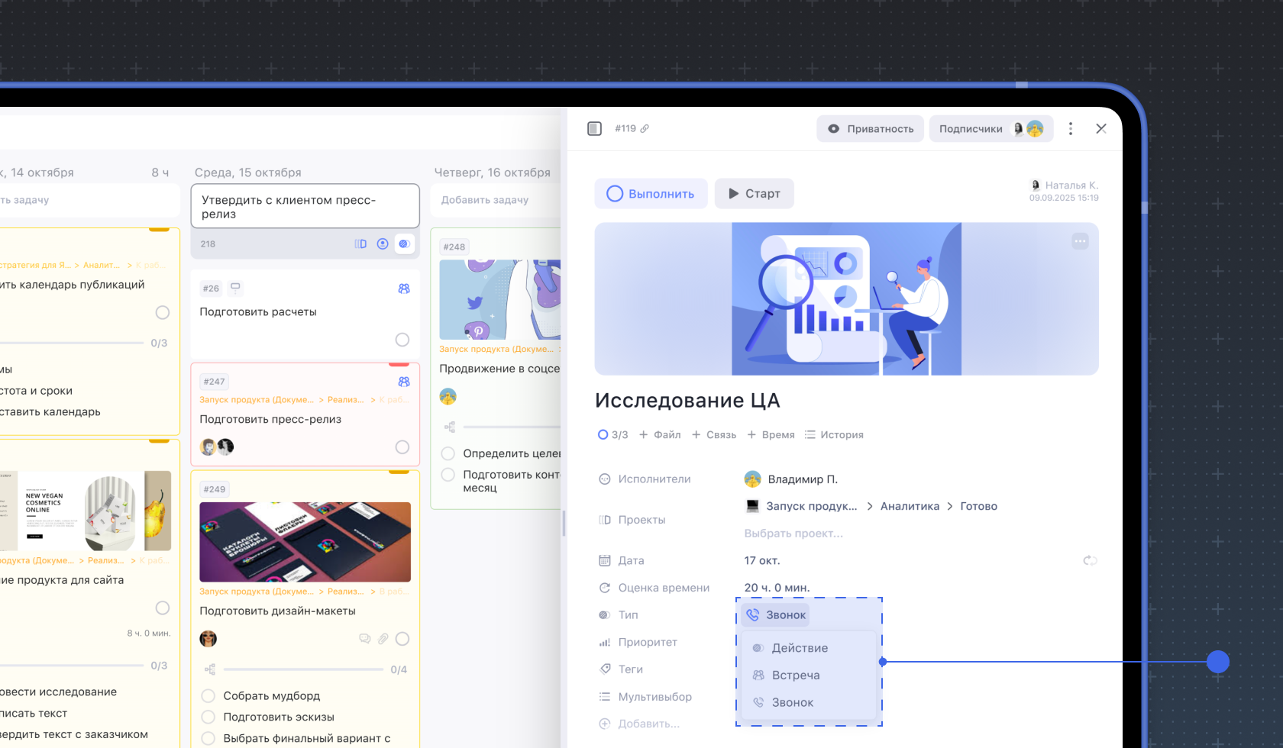
Task: Open the 'Звонок' type dropdown
Action: click(x=776, y=615)
